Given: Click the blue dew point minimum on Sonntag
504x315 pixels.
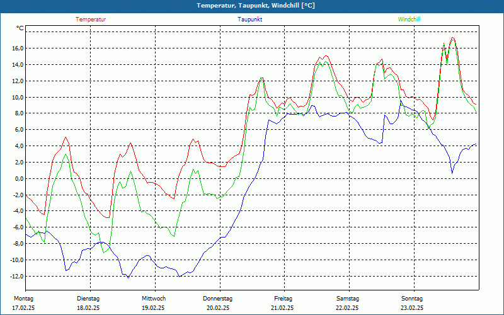Looking at the screenshot, I should click(x=452, y=173).
